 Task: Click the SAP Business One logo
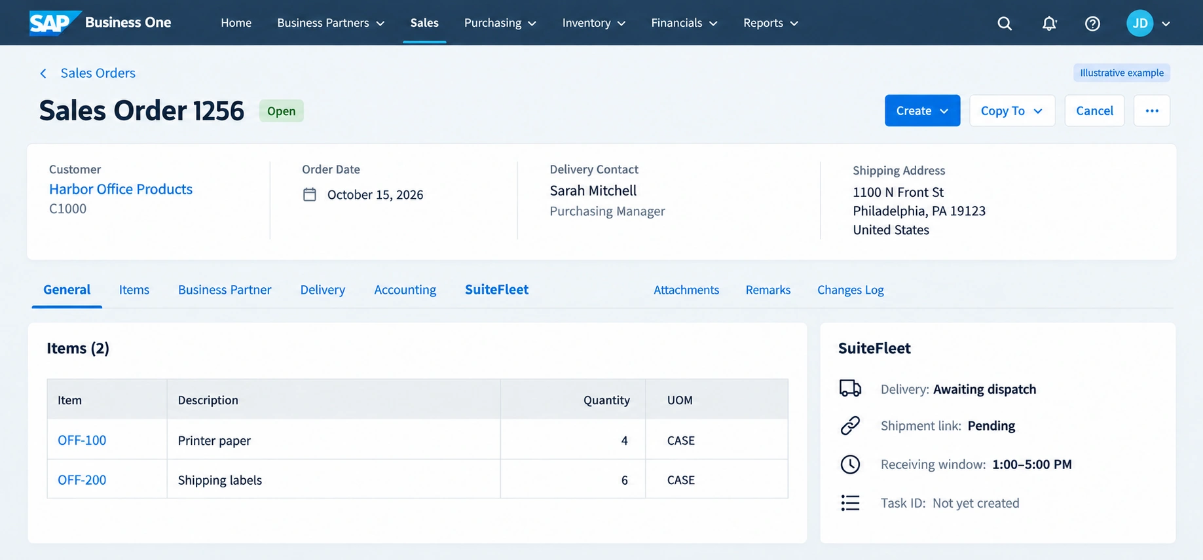(100, 23)
